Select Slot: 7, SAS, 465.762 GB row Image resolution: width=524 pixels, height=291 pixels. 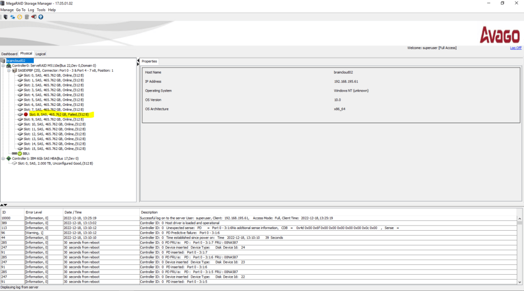tap(53, 109)
